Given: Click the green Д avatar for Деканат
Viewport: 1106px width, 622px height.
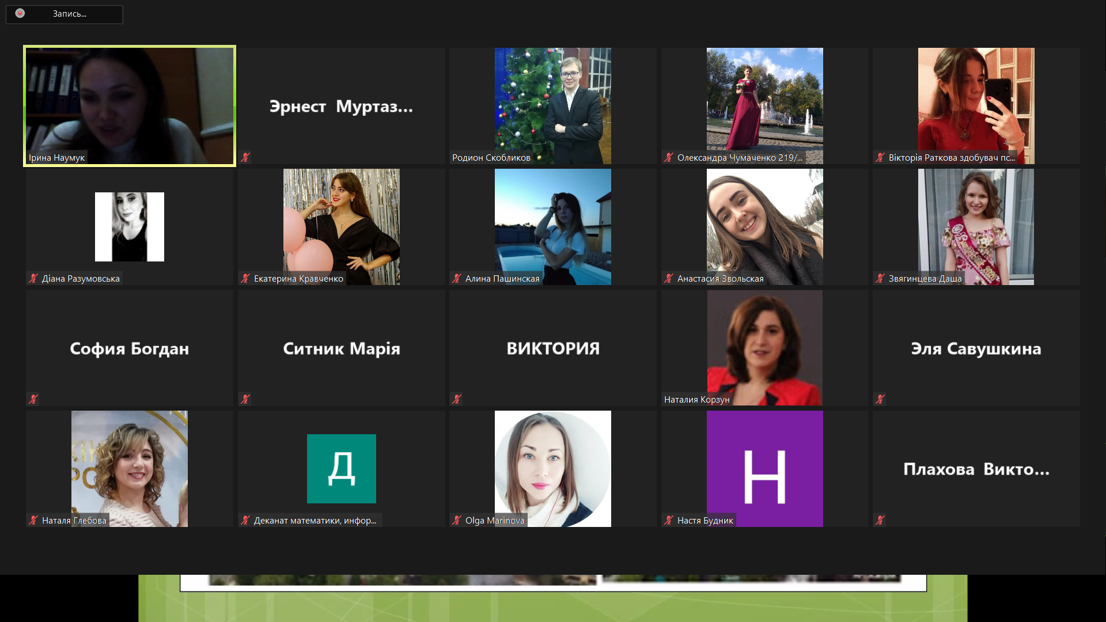Looking at the screenshot, I should pos(341,468).
